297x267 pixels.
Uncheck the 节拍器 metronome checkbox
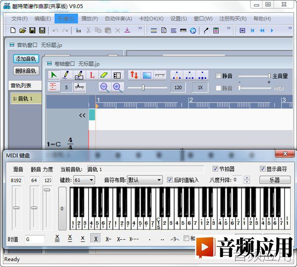coord(215,168)
